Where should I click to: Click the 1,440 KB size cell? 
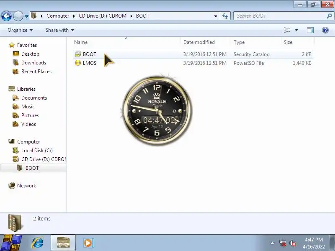point(302,63)
